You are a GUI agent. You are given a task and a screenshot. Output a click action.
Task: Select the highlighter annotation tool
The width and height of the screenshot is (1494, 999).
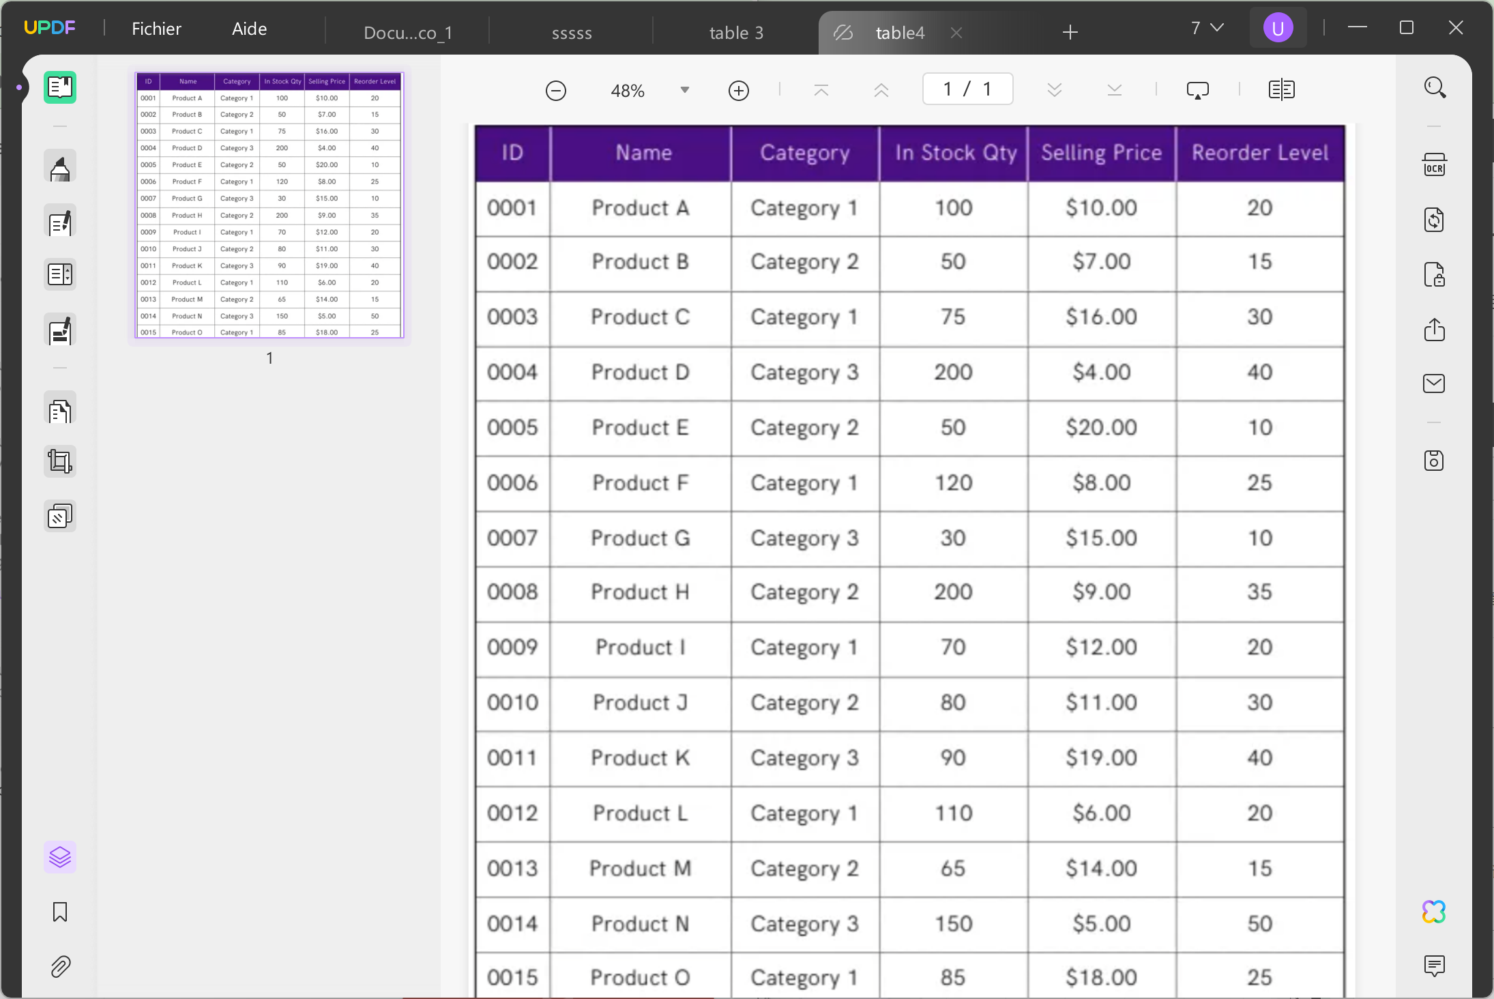[x=60, y=166]
